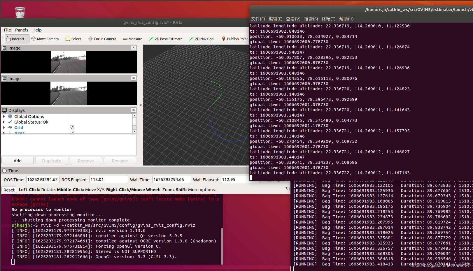The height and width of the screenshot is (271, 473).
Task: Open 文件(F) menu in terminal
Action: (258, 19)
